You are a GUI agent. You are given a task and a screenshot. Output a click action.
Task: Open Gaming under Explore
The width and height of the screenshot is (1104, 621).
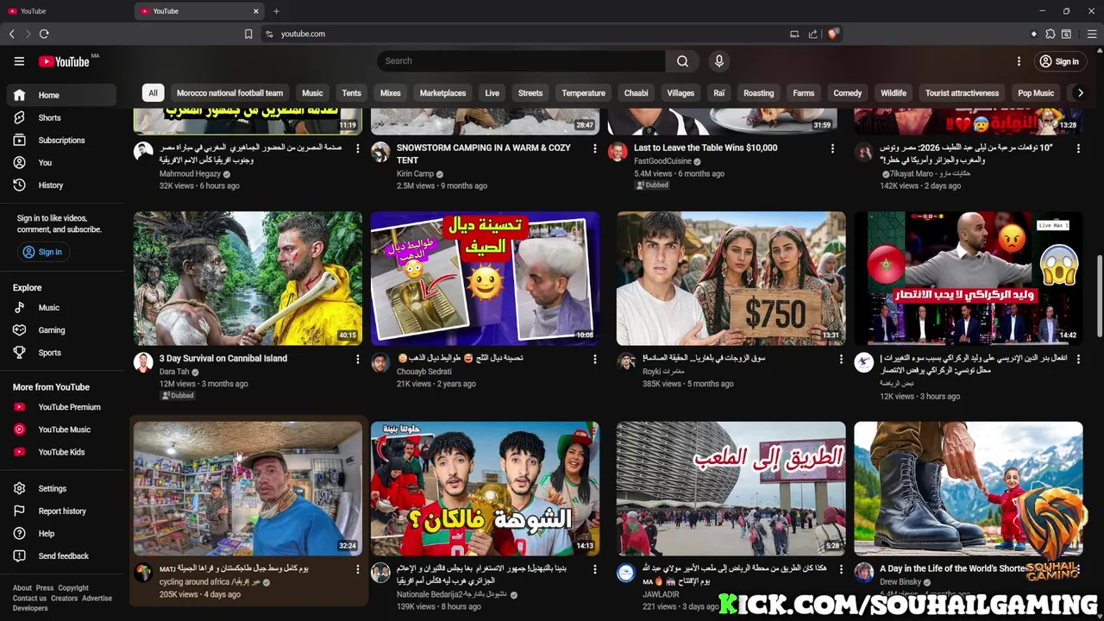click(61, 329)
